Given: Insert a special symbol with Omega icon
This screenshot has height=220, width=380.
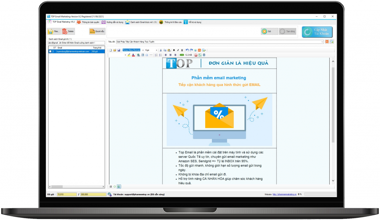Looking at the screenshot, I should [x=147, y=55].
